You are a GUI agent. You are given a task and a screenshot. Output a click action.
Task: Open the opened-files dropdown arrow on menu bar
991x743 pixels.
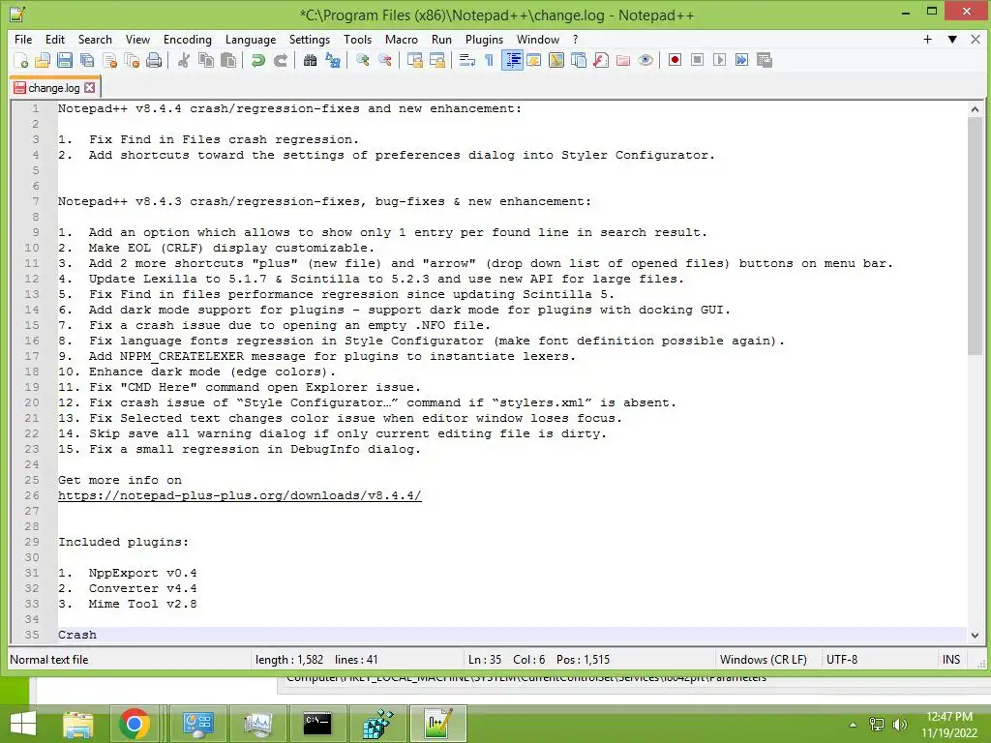pyautogui.click(x=952, y=39)
